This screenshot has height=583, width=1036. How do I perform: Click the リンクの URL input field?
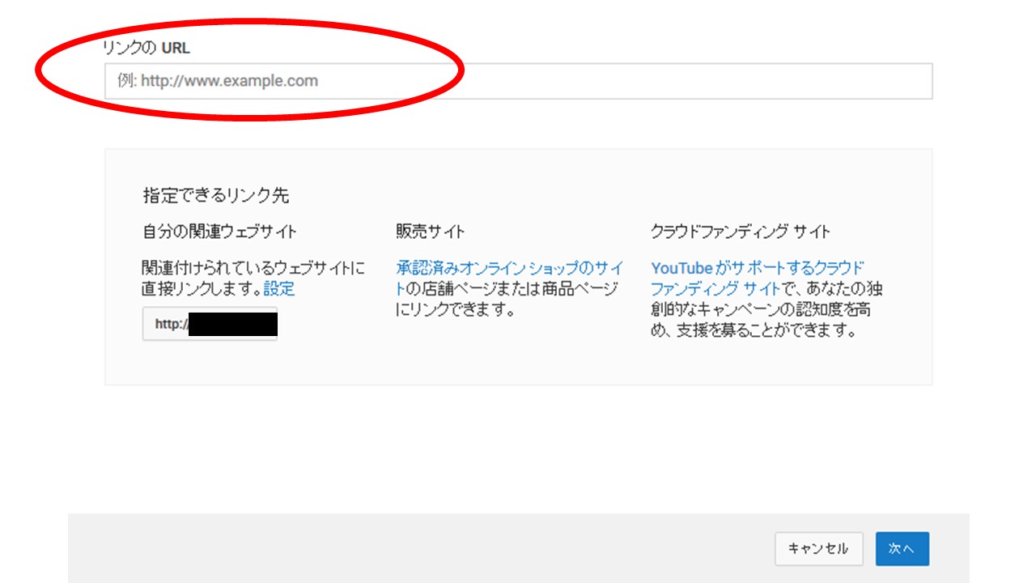[x=518, y=81]
